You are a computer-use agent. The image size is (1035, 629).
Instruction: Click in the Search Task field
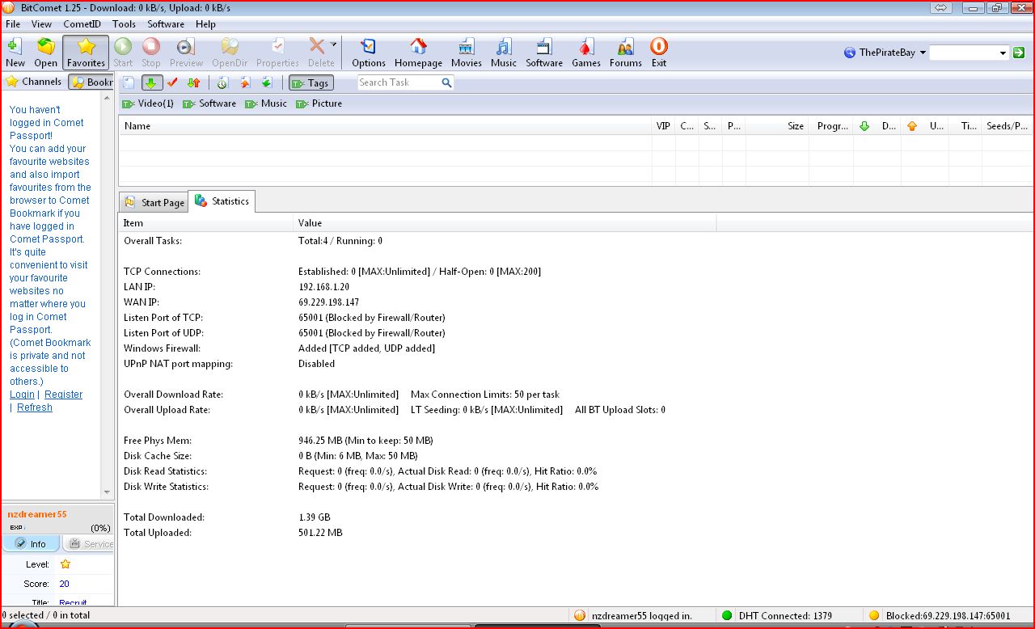coord(399,82)
